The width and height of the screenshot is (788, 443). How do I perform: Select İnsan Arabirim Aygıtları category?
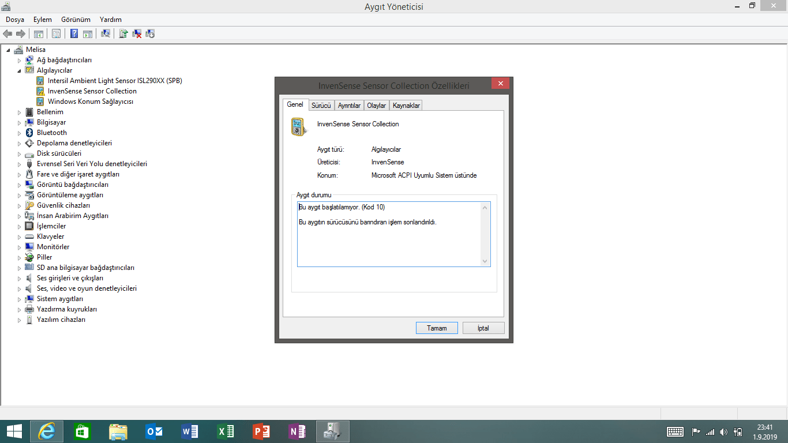tap(73, 216)
